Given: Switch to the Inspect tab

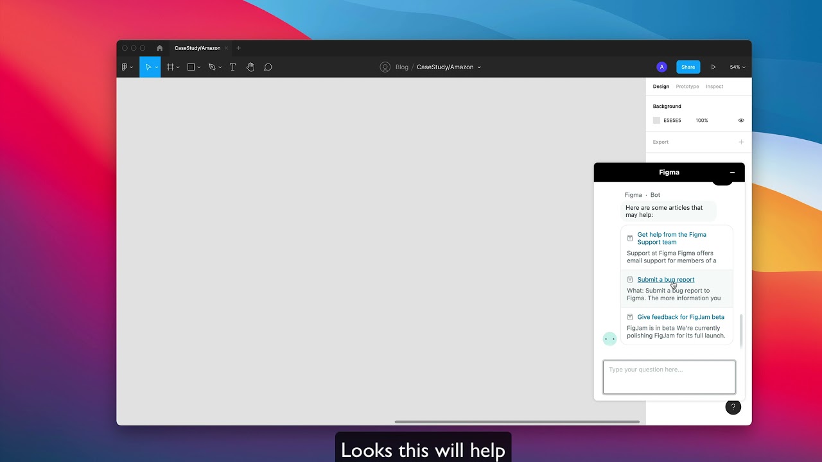Looking at the screenshot, I should click(714, 87).
